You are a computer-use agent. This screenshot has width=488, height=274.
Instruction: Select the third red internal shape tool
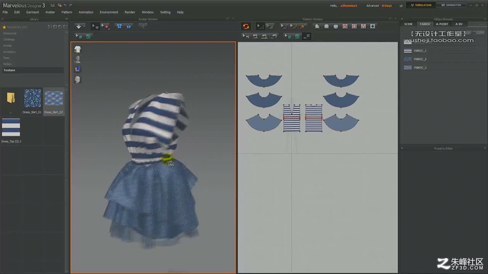coord(363,26)
